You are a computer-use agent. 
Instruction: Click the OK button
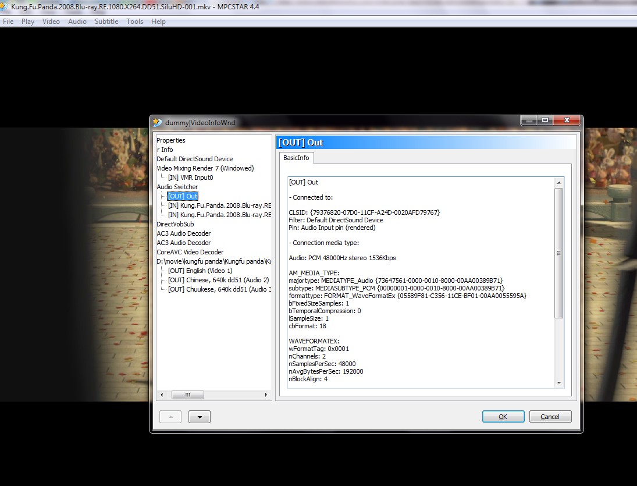[x=503, y=417]
